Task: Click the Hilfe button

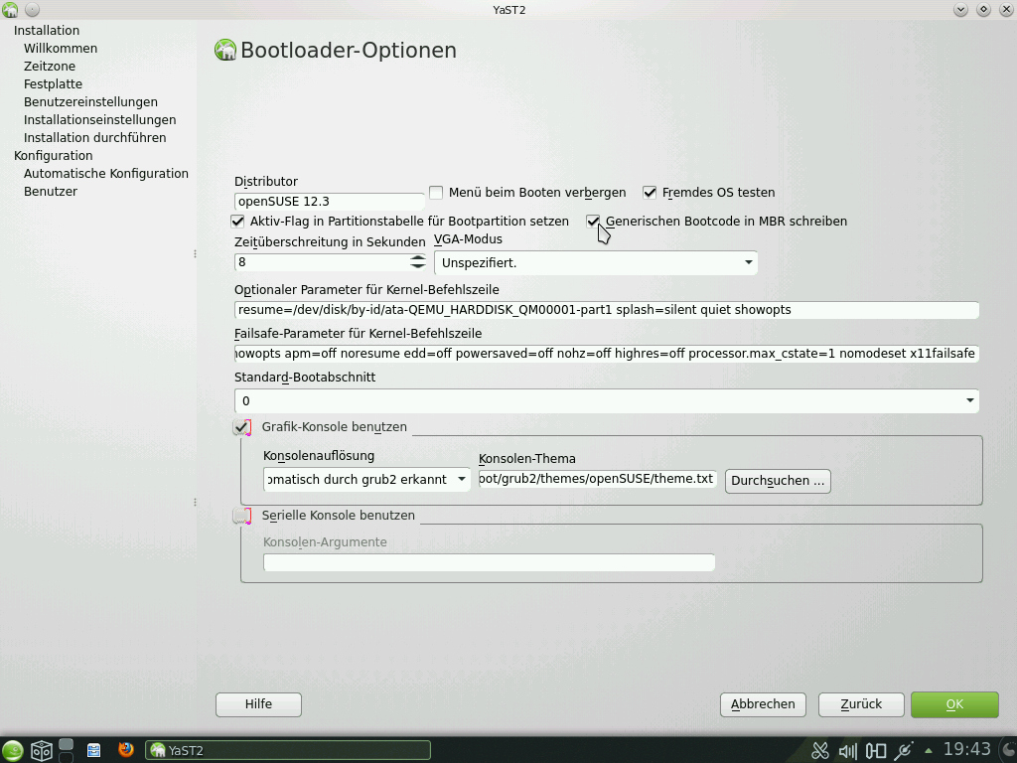Action: tap(258, 704)
